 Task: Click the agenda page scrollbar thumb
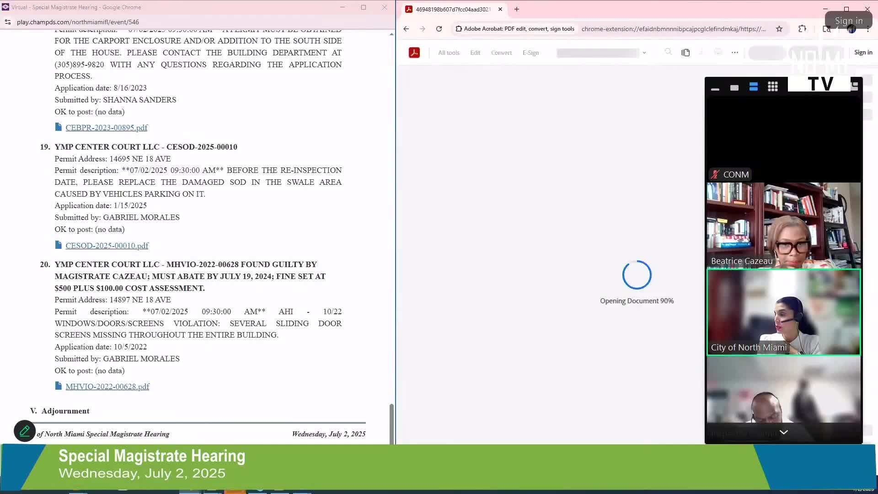point(391,424)
